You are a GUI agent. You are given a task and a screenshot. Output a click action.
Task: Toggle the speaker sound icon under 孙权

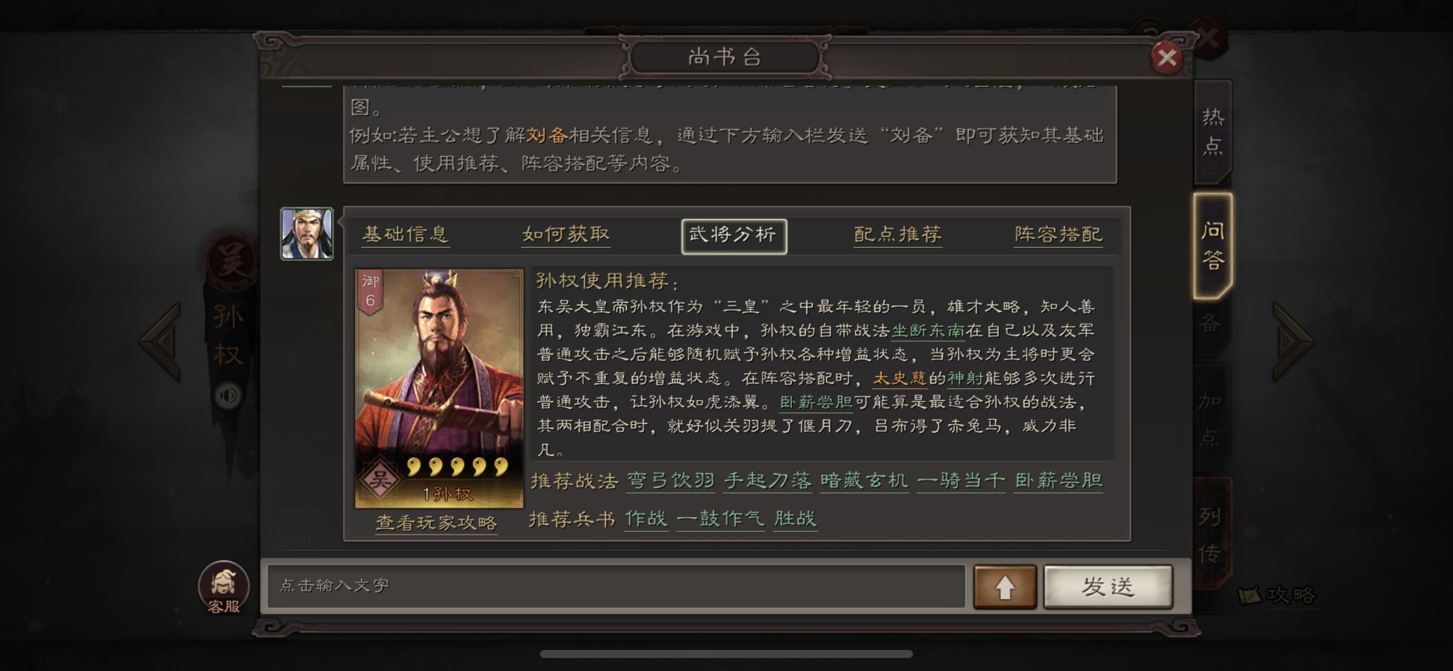pyautogui.click(x=228, y=395)
